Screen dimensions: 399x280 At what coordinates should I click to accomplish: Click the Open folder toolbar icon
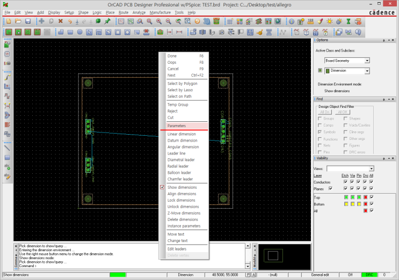(17, 21)
